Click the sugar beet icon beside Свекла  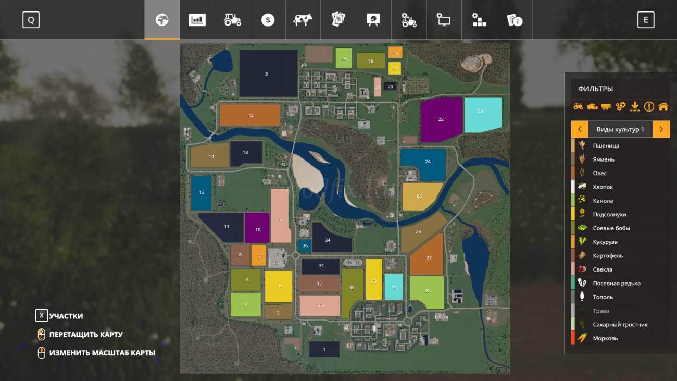pyautogui.click(x=582, y=269)
